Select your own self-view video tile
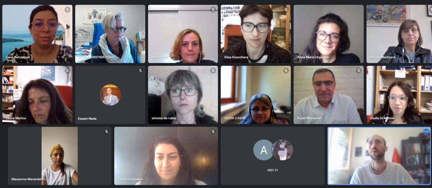Screen dimensions: 432x188 pos(379,156)
